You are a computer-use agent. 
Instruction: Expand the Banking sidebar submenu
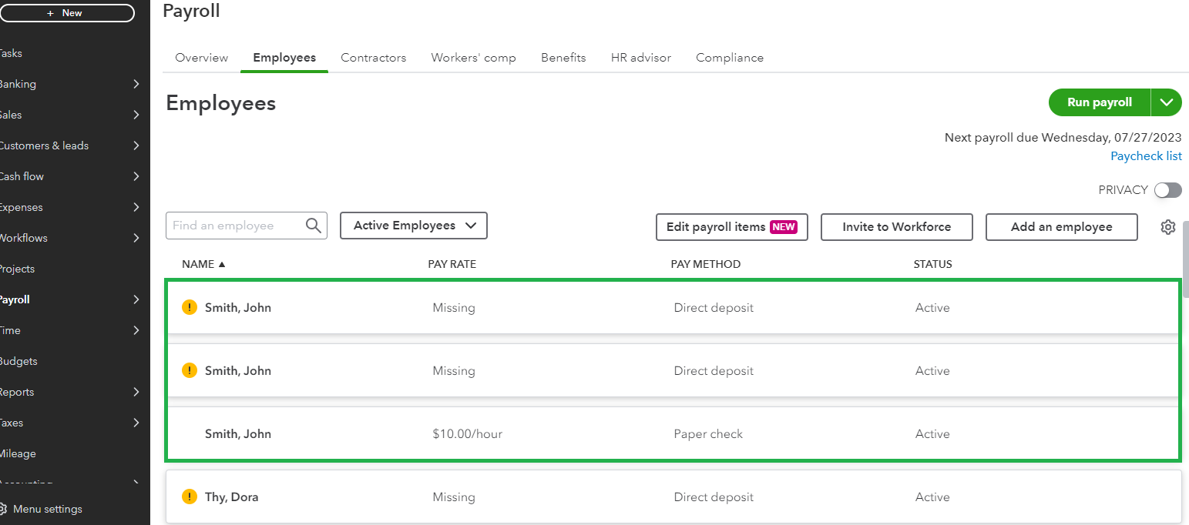[136, 84]
